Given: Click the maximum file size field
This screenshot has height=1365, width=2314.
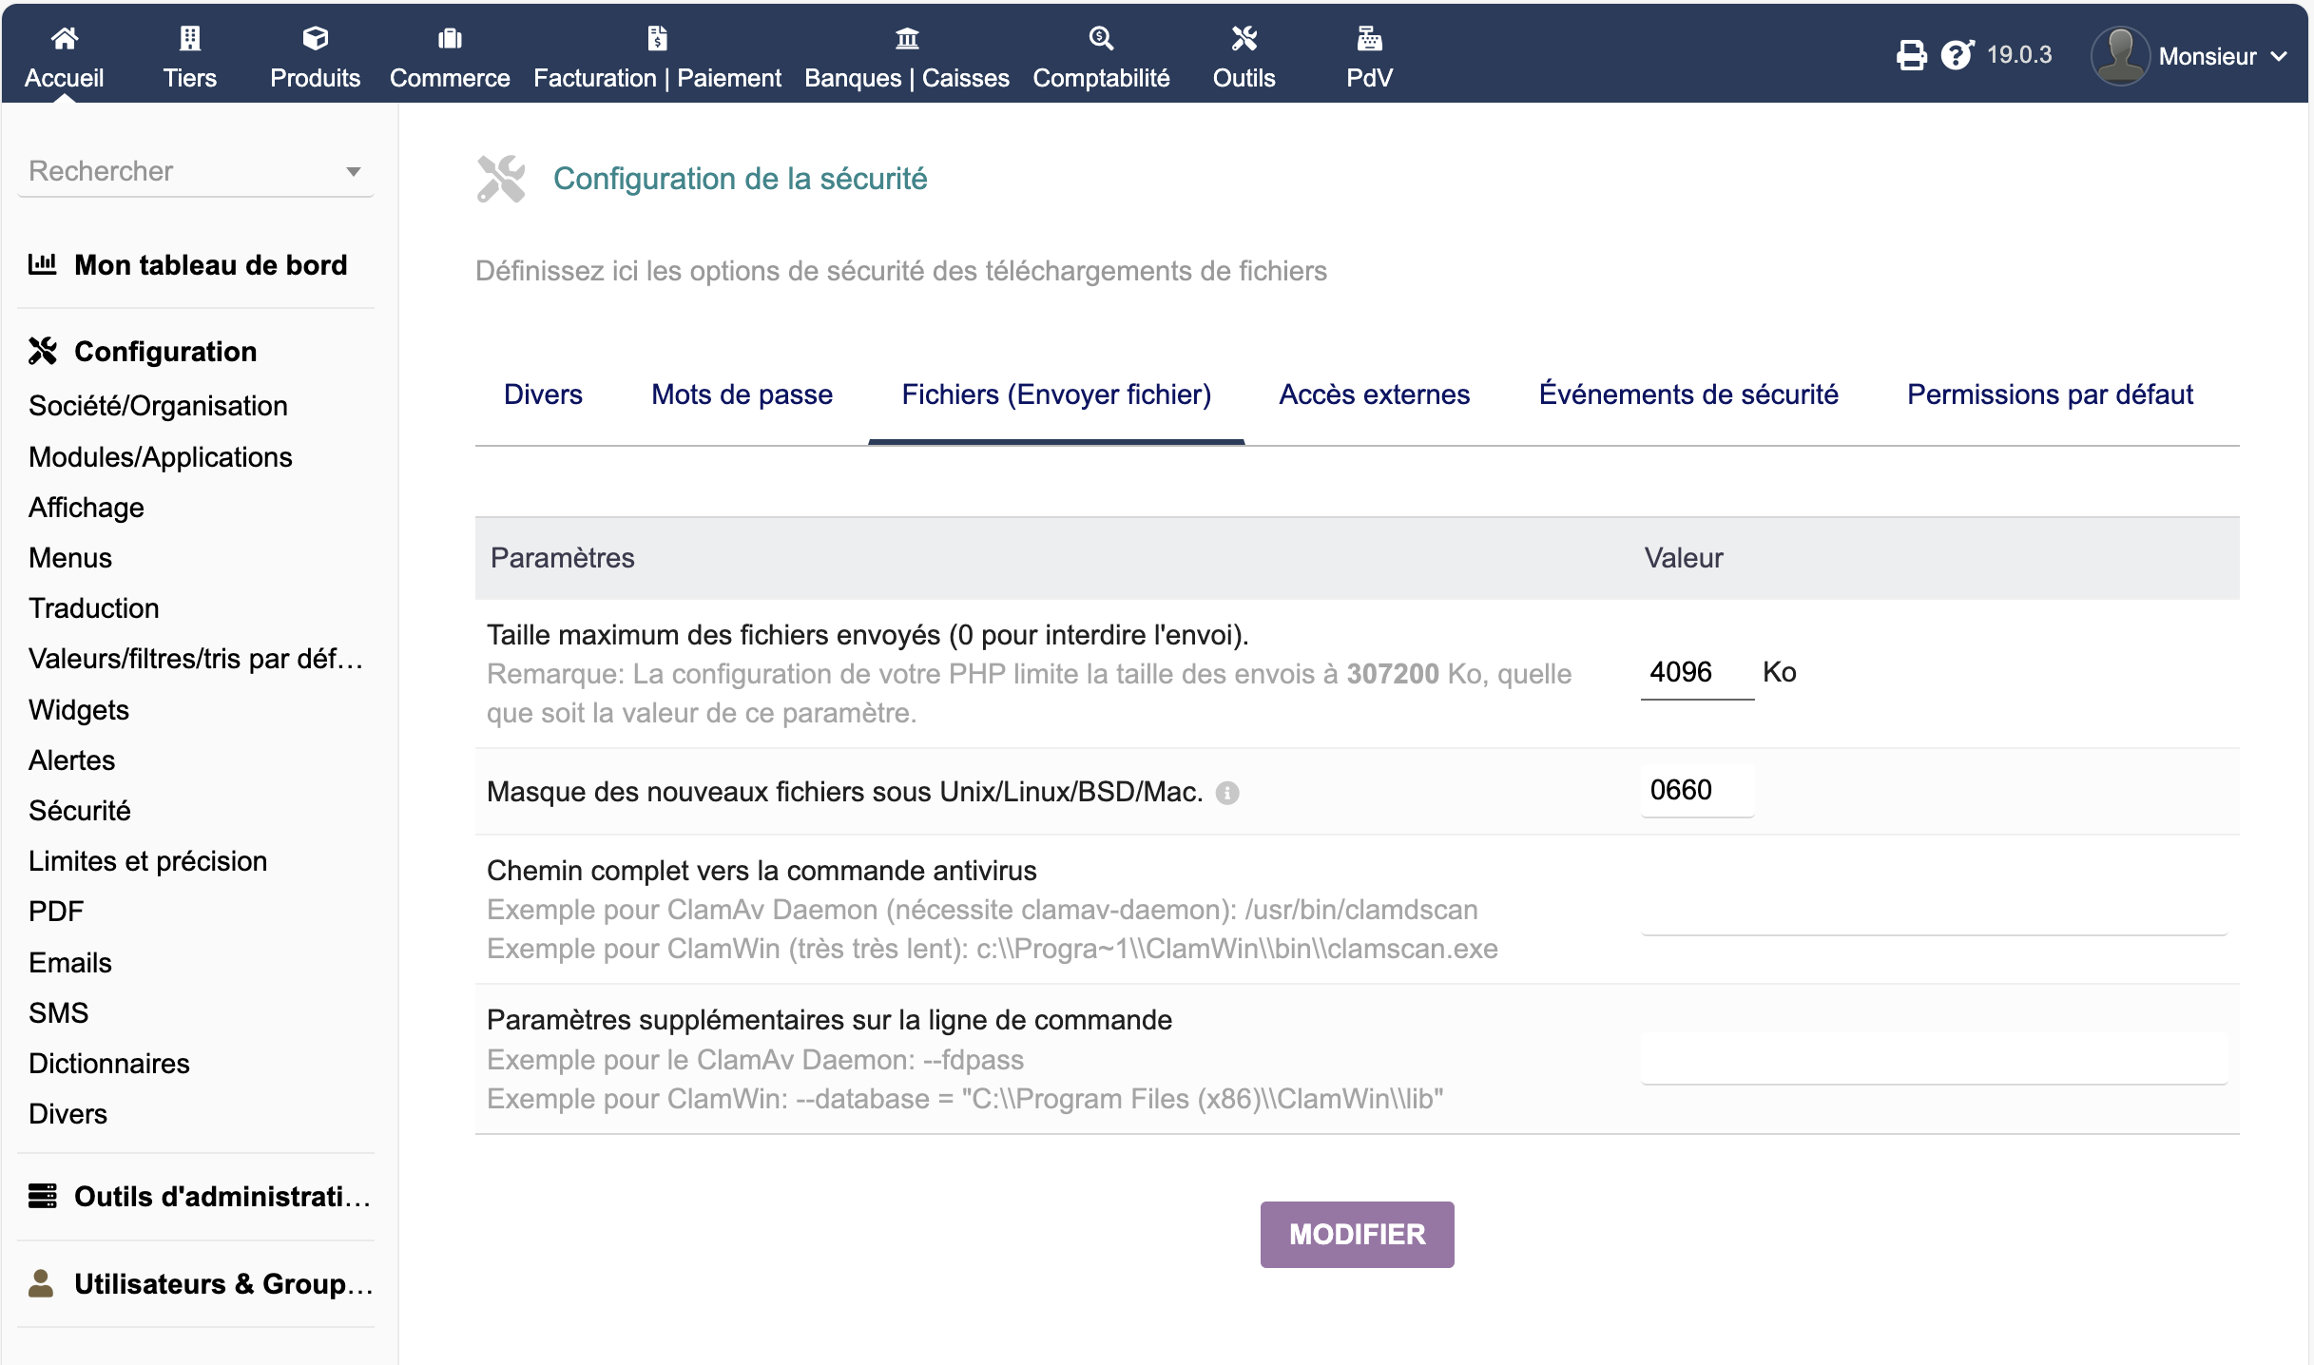Looking at the screenshot, I should coord(1695,673).
